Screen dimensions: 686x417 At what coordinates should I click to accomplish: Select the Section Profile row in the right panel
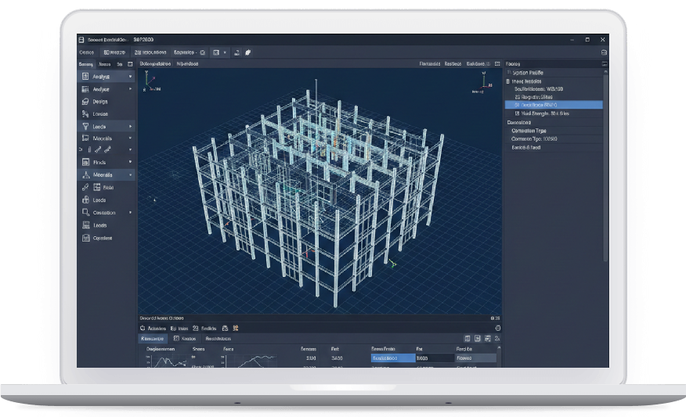554,73
